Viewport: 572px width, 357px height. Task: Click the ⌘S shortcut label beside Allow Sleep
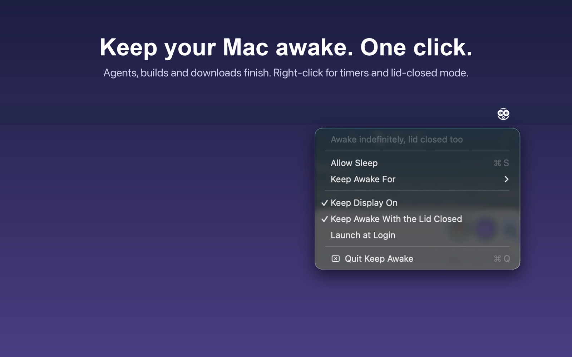point(501,163)
